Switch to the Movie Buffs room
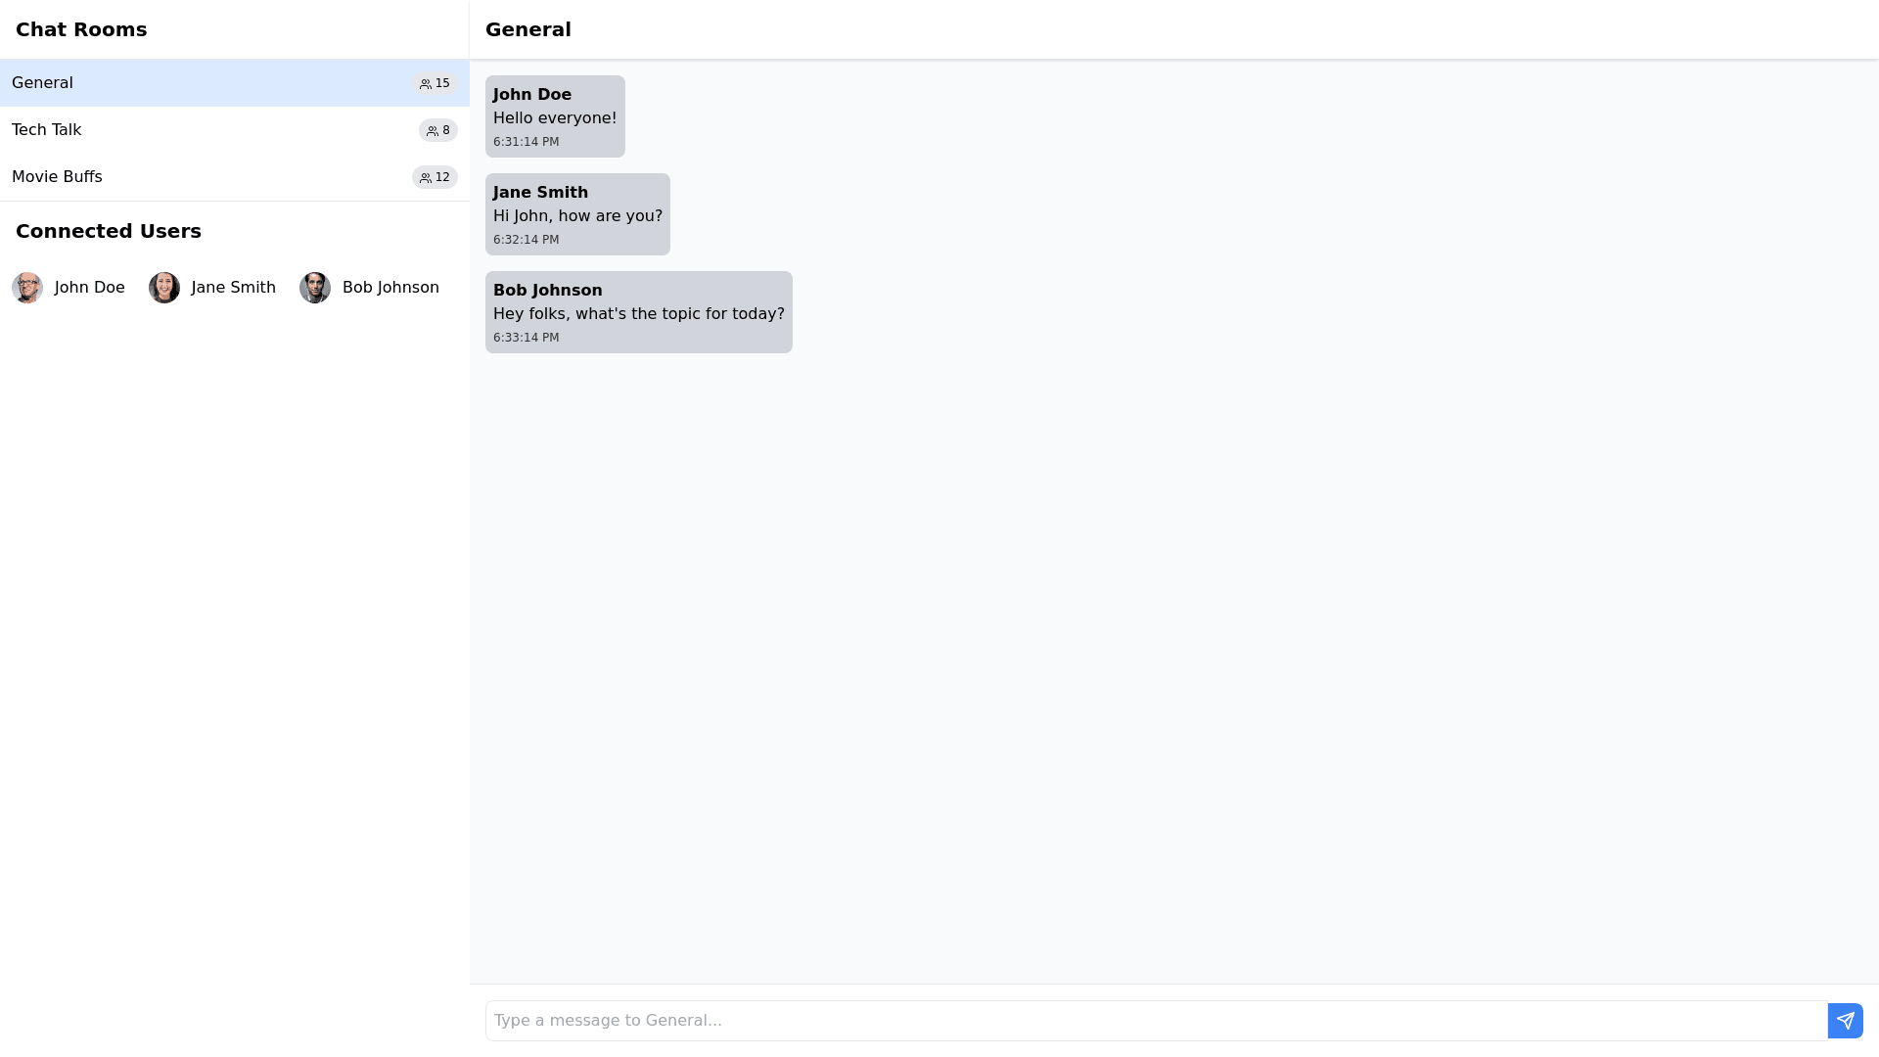This screenshot has width=1879, height=1057. coord(57,177)
